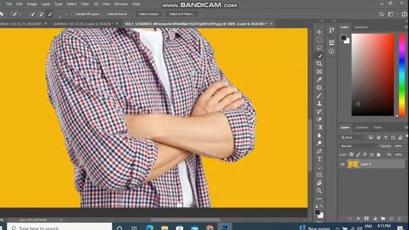Switch to the Channels tab

tap(362, 128)
